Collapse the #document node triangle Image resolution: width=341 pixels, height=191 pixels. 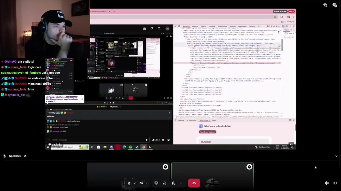point(190,63)
